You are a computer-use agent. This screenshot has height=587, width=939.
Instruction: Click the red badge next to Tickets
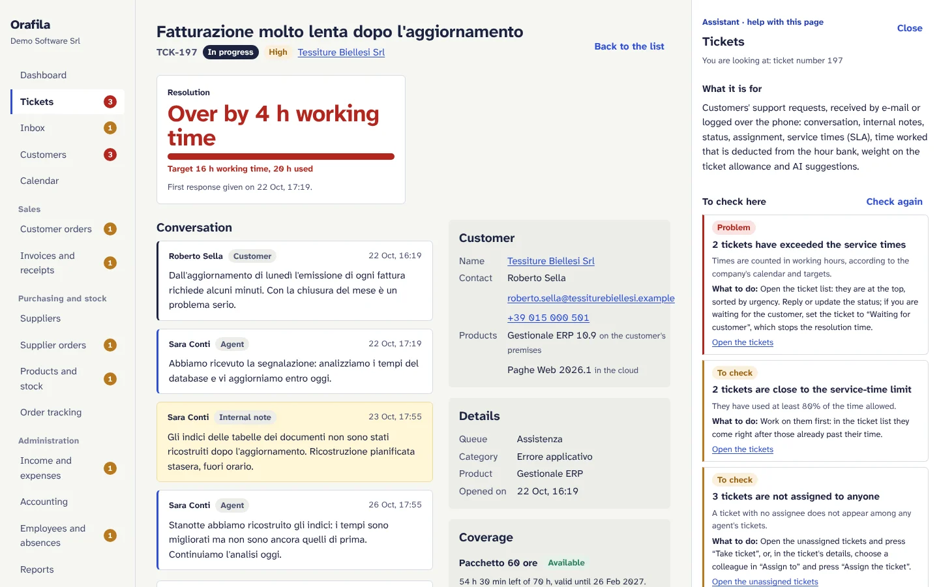point(110,102)
